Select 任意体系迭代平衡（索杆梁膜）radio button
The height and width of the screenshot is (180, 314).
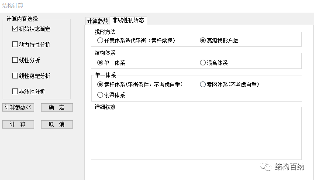[100, 41]
